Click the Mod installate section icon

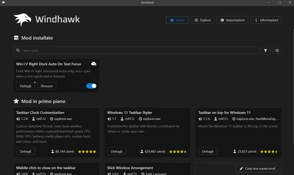pos(16,38)
